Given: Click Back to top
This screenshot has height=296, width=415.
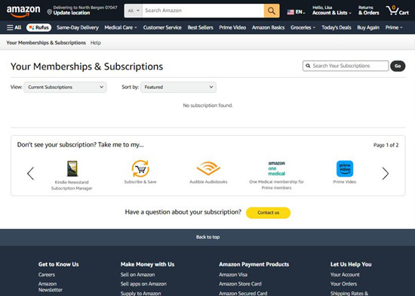Looking at the screenshot, I should (207, 237).
